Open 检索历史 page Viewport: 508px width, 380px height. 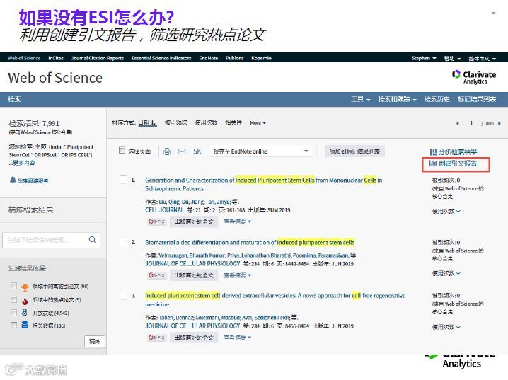[437, 99]
